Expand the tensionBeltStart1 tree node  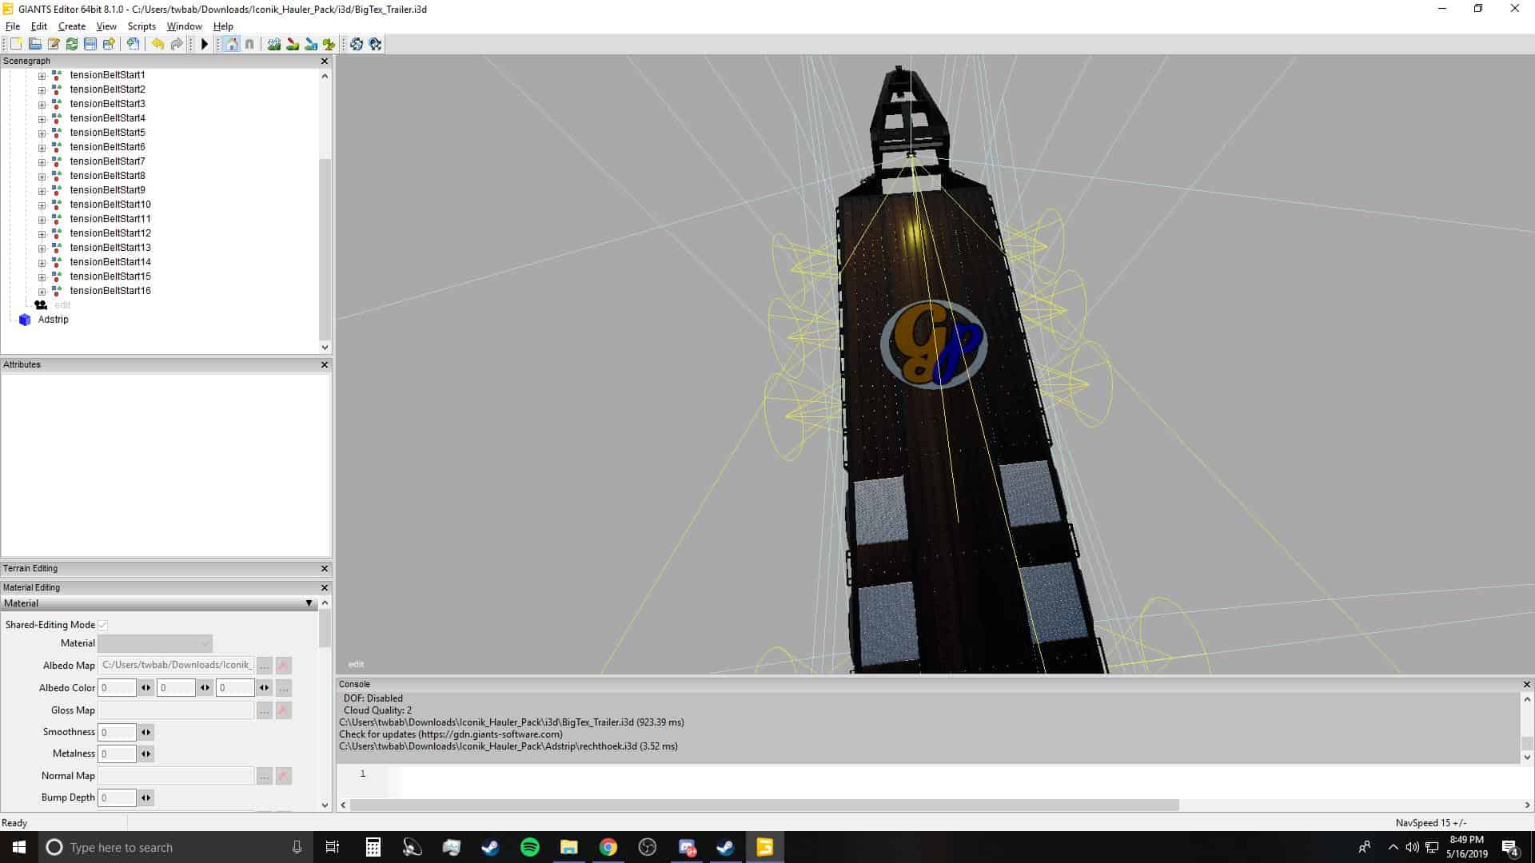42,76
